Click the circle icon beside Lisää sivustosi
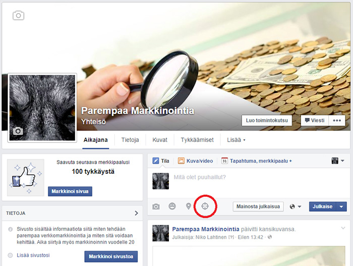Screen dimensions: 353x266 tap(11, 255)
